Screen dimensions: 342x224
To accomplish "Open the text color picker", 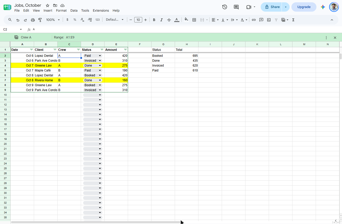I will (x=177, y=20).
